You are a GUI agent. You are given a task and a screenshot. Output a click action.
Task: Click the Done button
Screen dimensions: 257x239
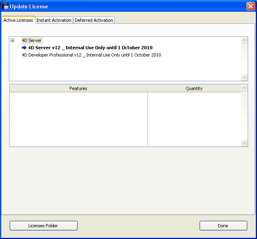point(223,226)
